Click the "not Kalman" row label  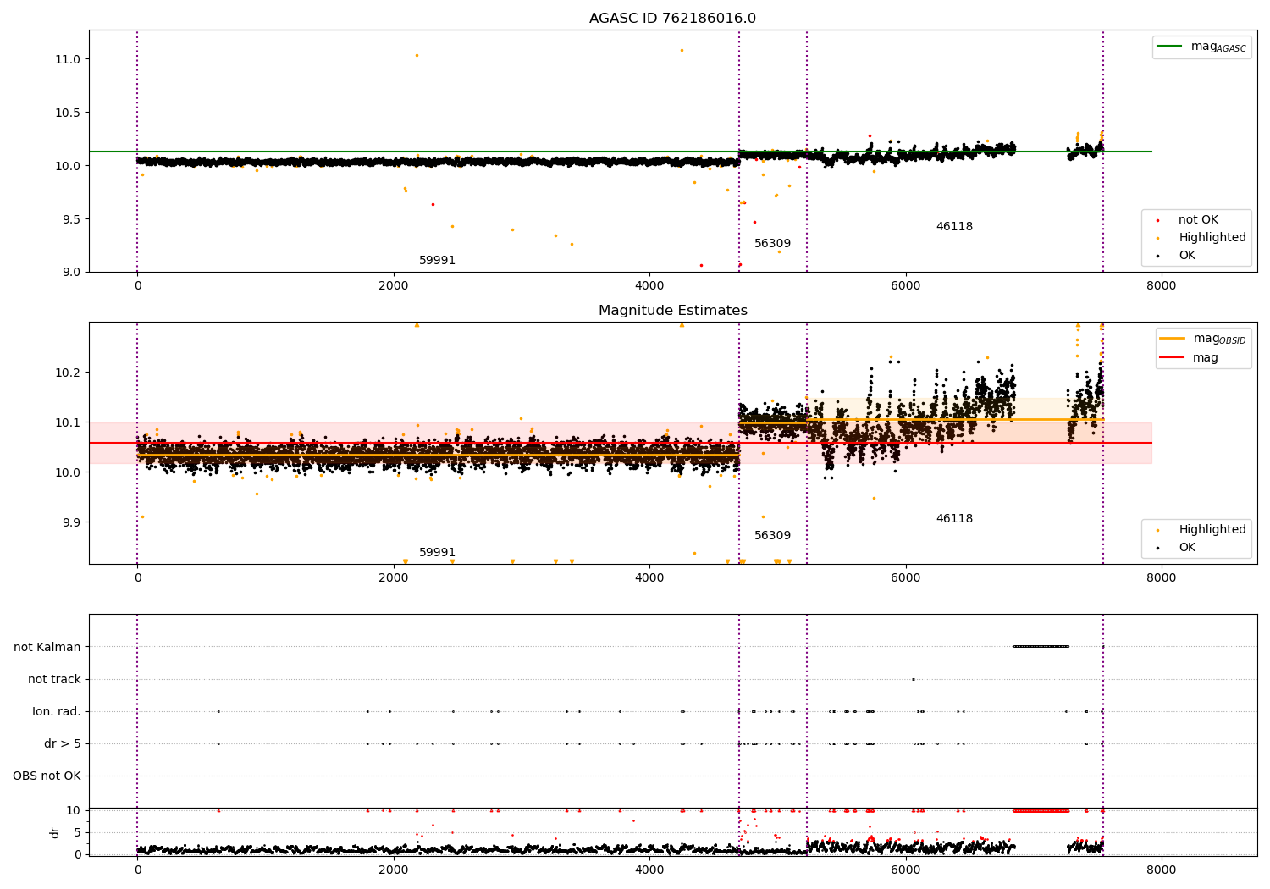click(x=47, y=648)
